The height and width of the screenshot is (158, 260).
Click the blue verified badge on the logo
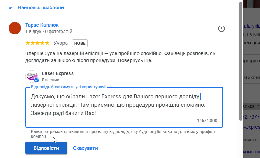[x=36, y=80]
